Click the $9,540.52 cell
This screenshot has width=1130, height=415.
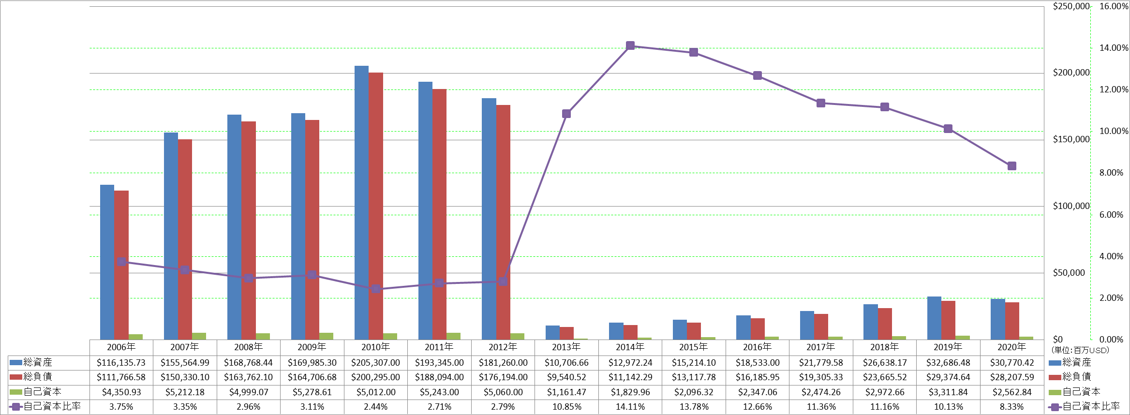566,377
